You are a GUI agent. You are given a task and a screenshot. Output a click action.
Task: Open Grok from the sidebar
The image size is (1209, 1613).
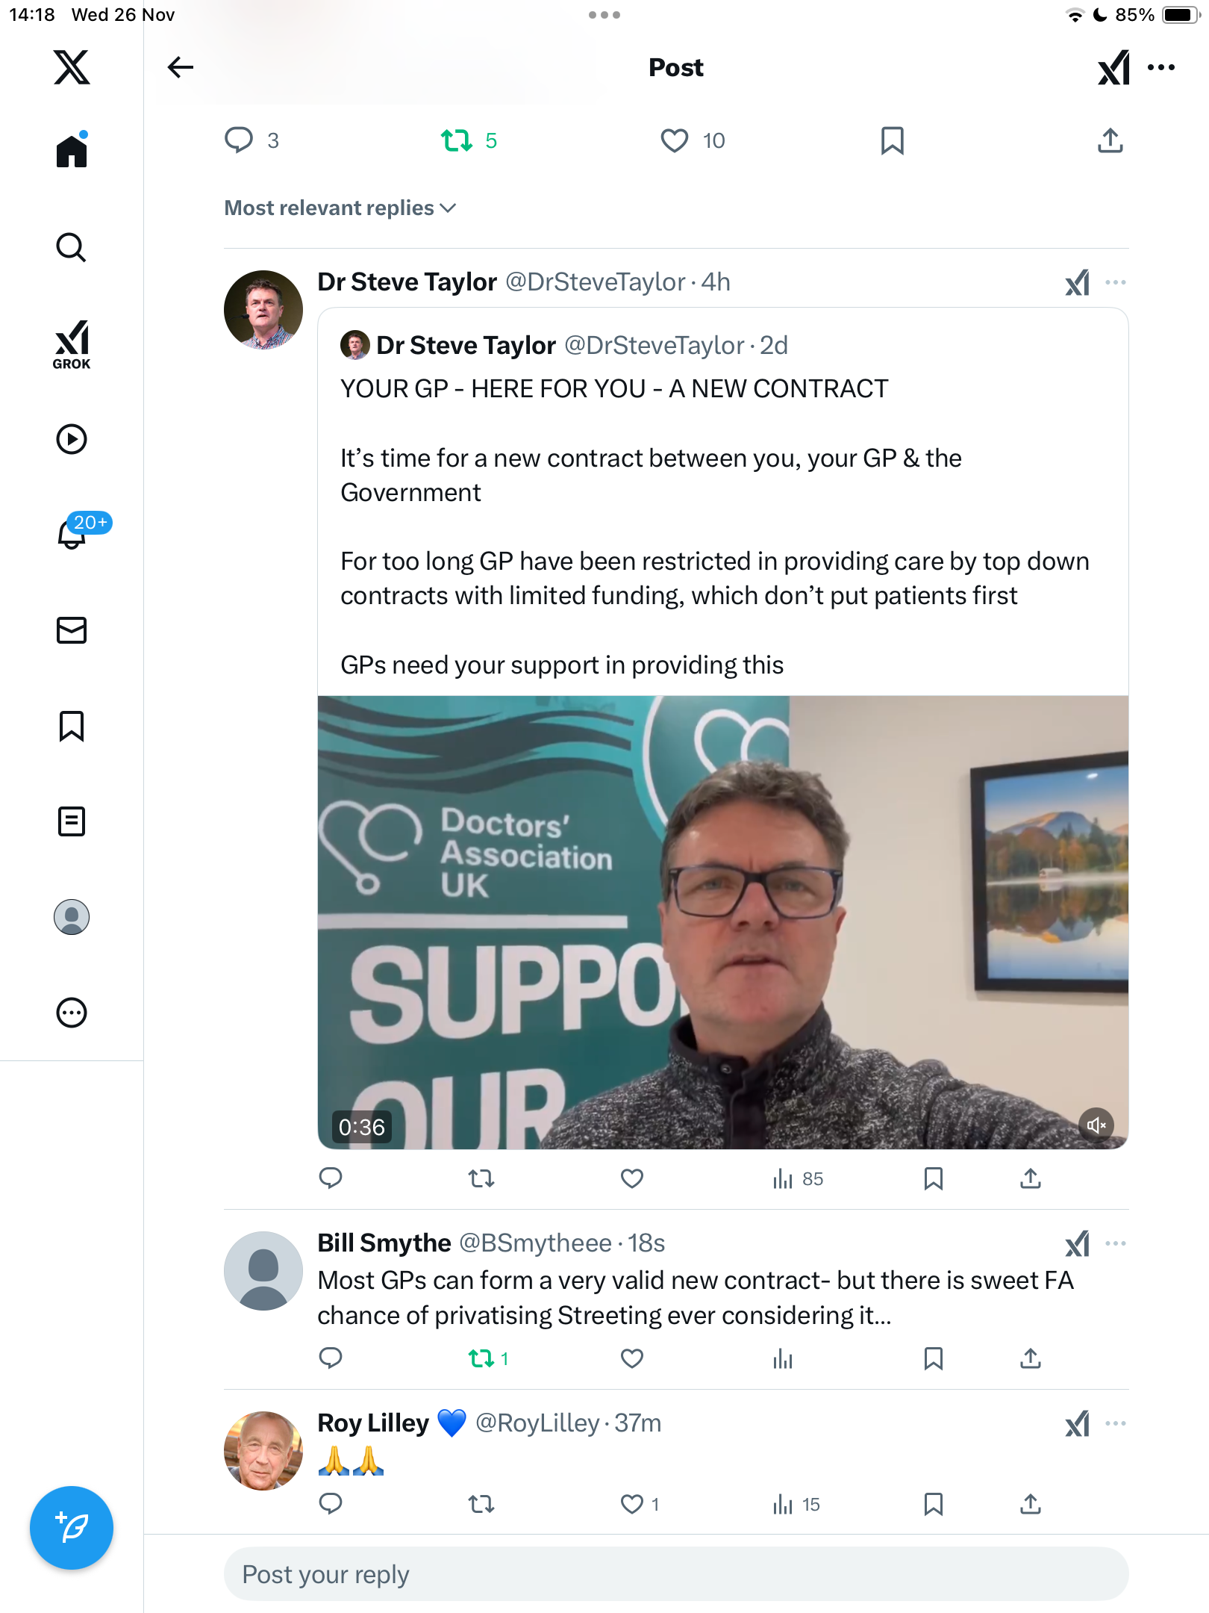click(x=72, y=344)
